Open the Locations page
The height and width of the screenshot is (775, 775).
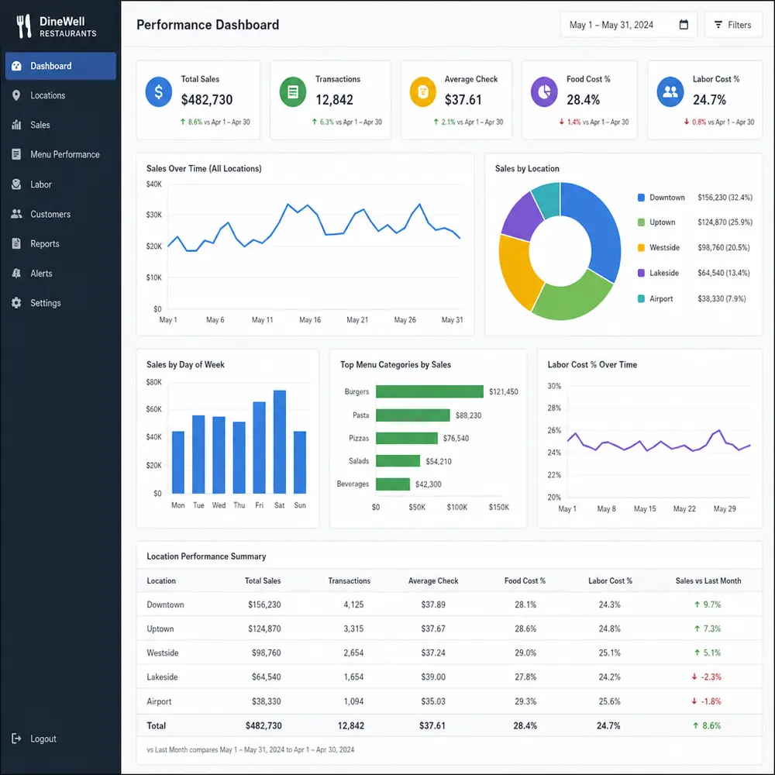click(60, 95)
